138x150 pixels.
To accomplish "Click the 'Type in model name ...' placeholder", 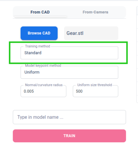I will click(x=40, y=117).
